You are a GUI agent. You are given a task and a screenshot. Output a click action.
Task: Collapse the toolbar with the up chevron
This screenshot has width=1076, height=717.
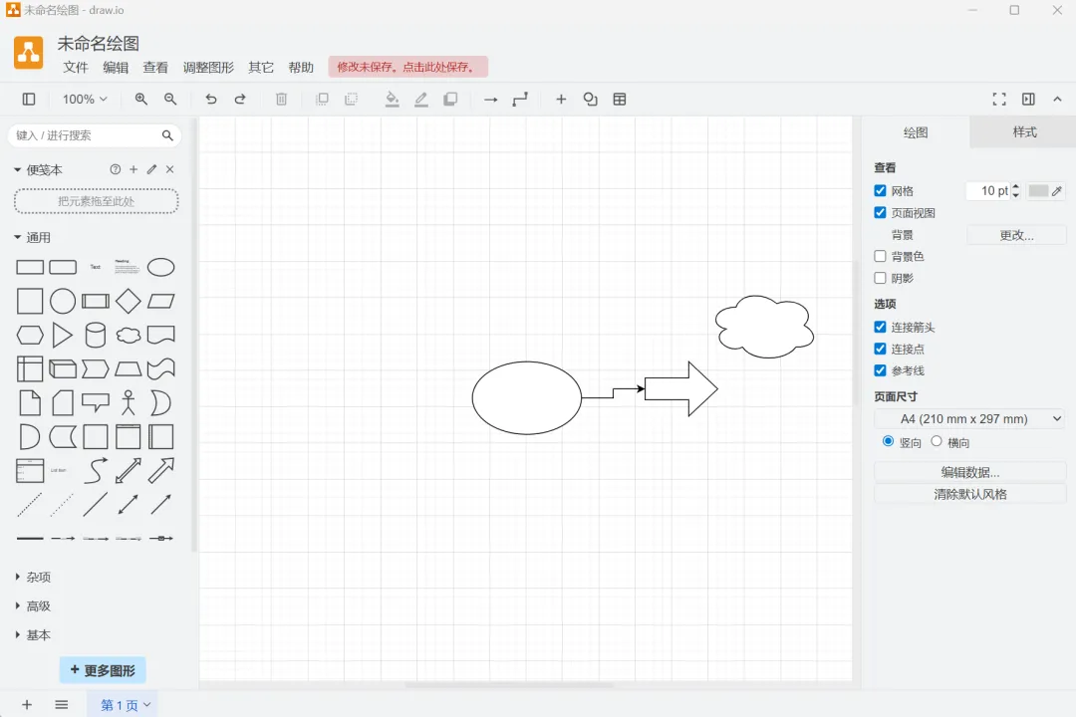1057,100
